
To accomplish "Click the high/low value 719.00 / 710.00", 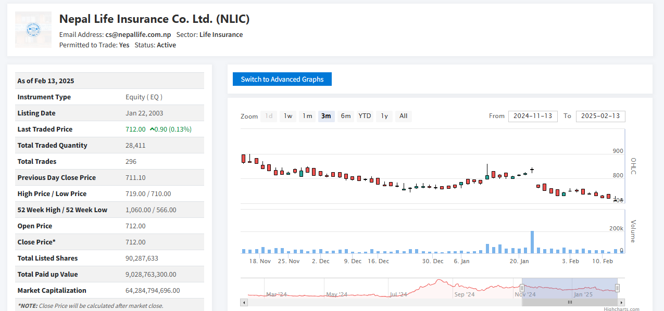I will coord(148,193).
